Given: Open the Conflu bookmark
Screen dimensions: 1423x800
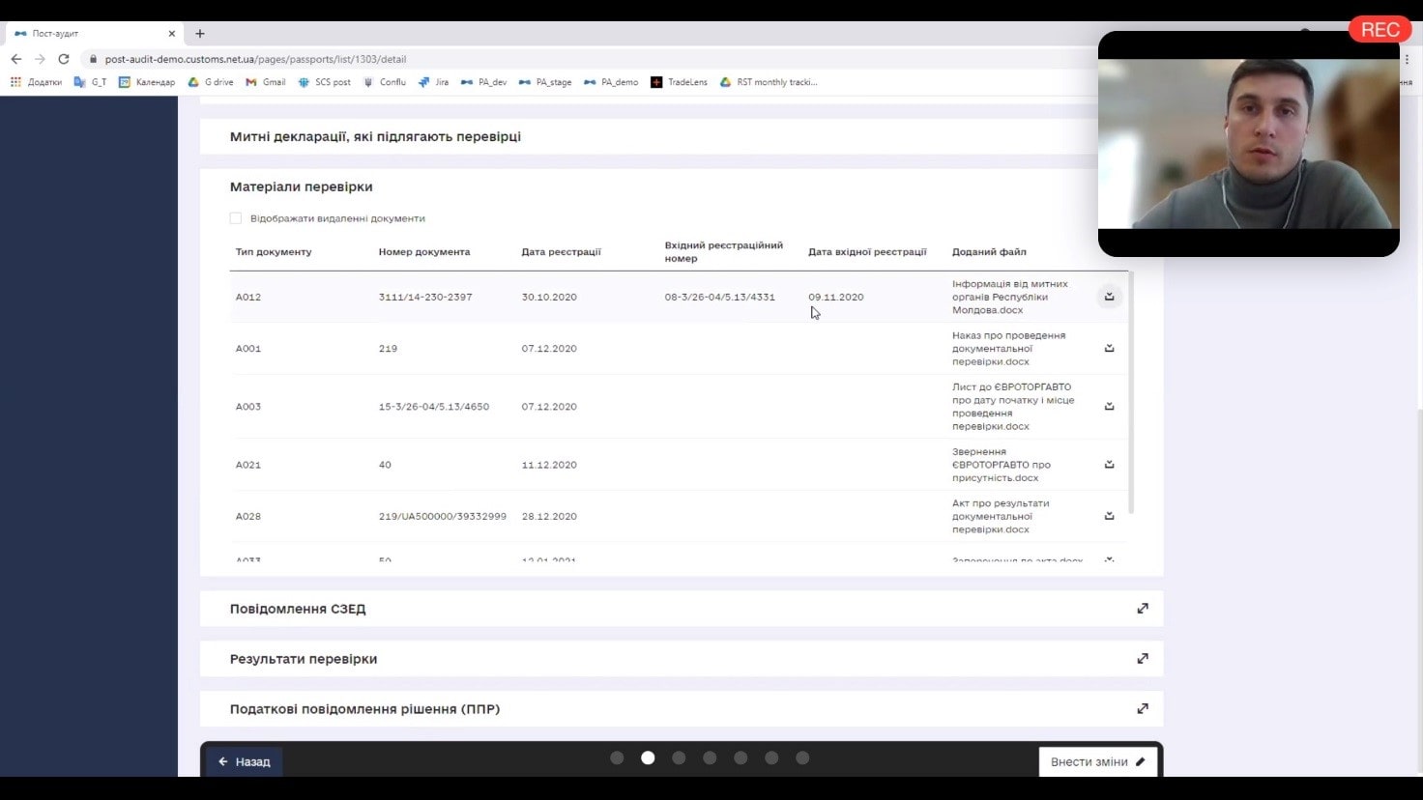Looking at the screenshot, I should click(x=384, y=82).
